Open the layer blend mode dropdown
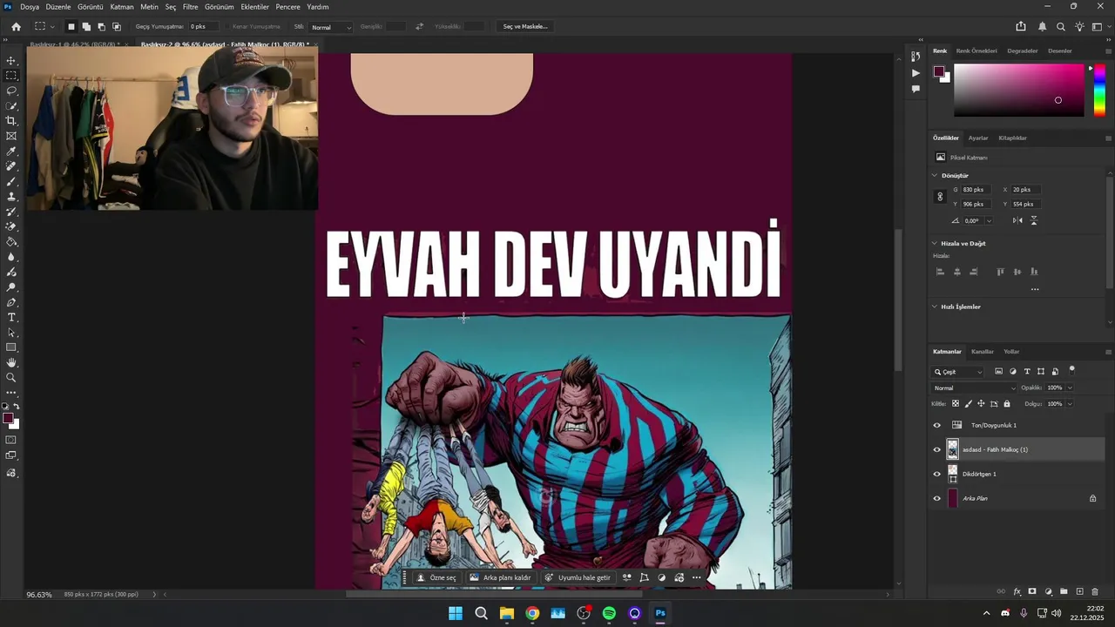1115x627 pixels. tap(974, 388)
